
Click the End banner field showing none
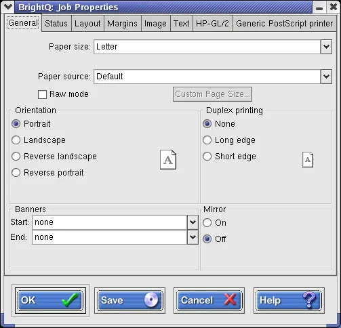(x=110, y=237)
